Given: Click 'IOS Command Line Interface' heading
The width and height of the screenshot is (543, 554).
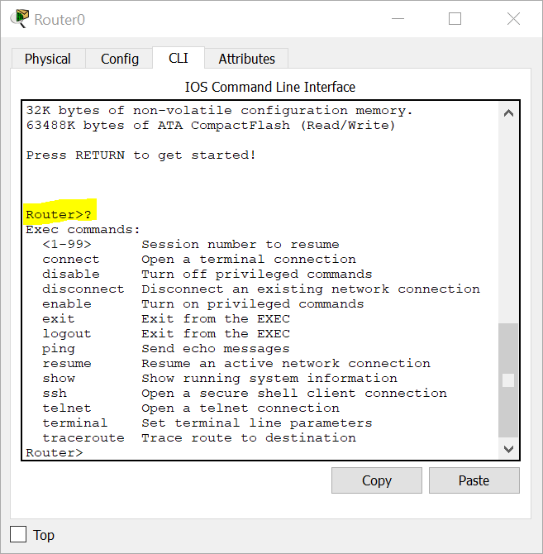Looking at the screenshot, I should (270, 87).
